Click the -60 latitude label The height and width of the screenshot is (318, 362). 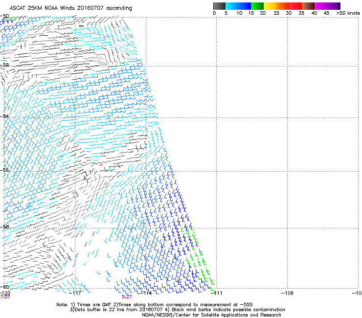4,287
